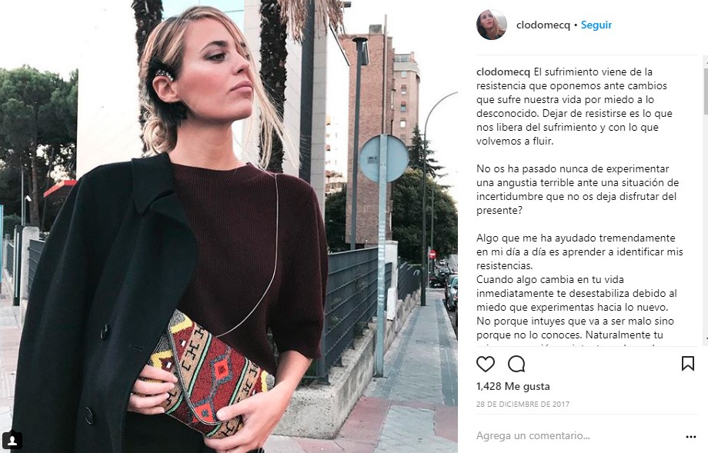Click the caption scrollbar down arrow
Screen dimensions: 708x453
(706, 340)
